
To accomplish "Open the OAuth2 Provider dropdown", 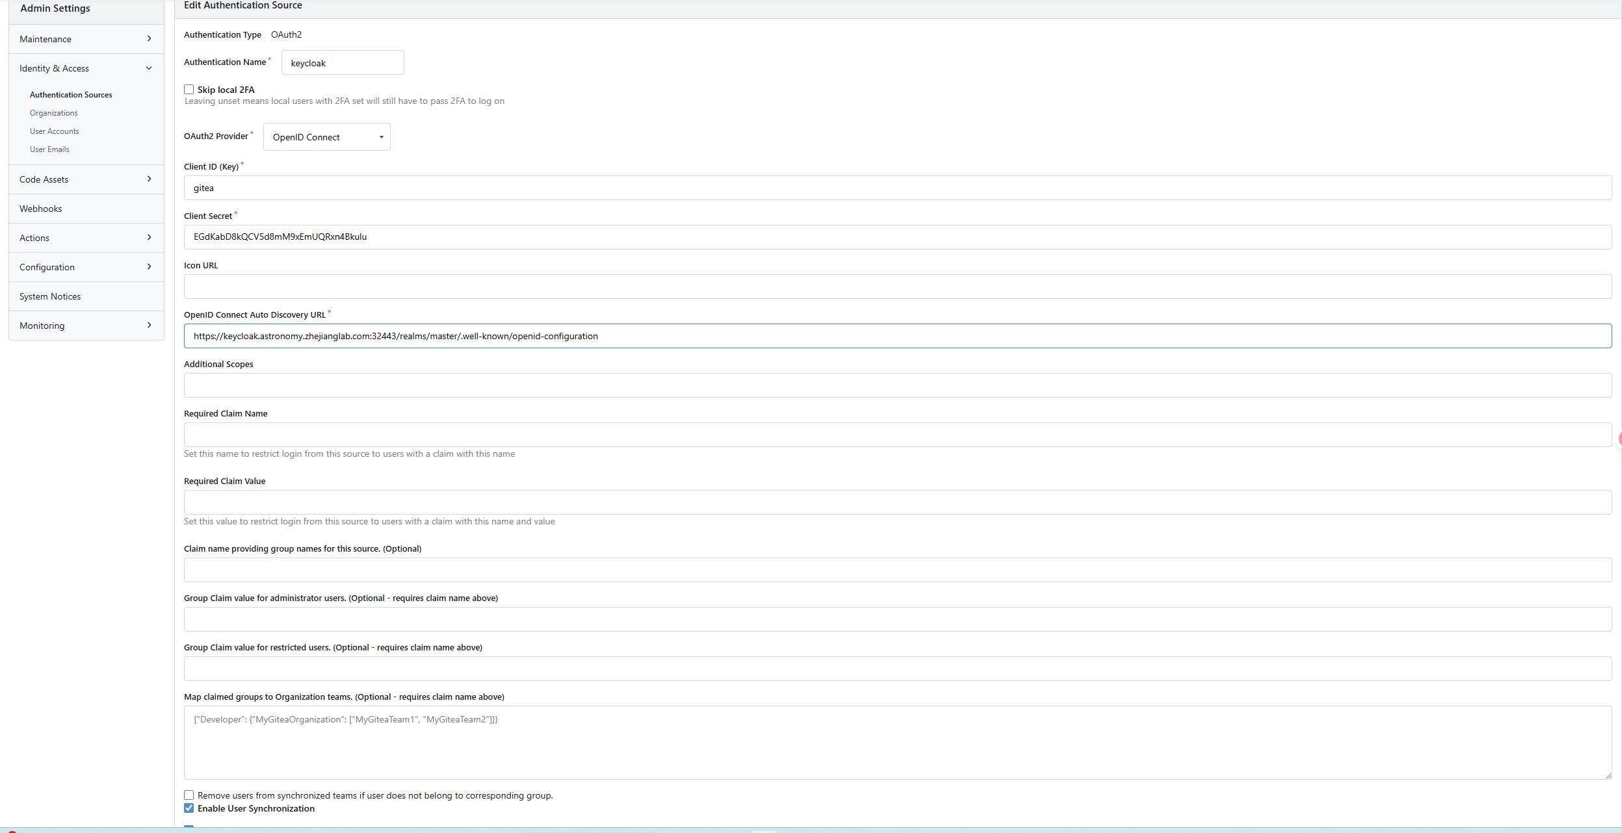I will click(x=326, y=137).
